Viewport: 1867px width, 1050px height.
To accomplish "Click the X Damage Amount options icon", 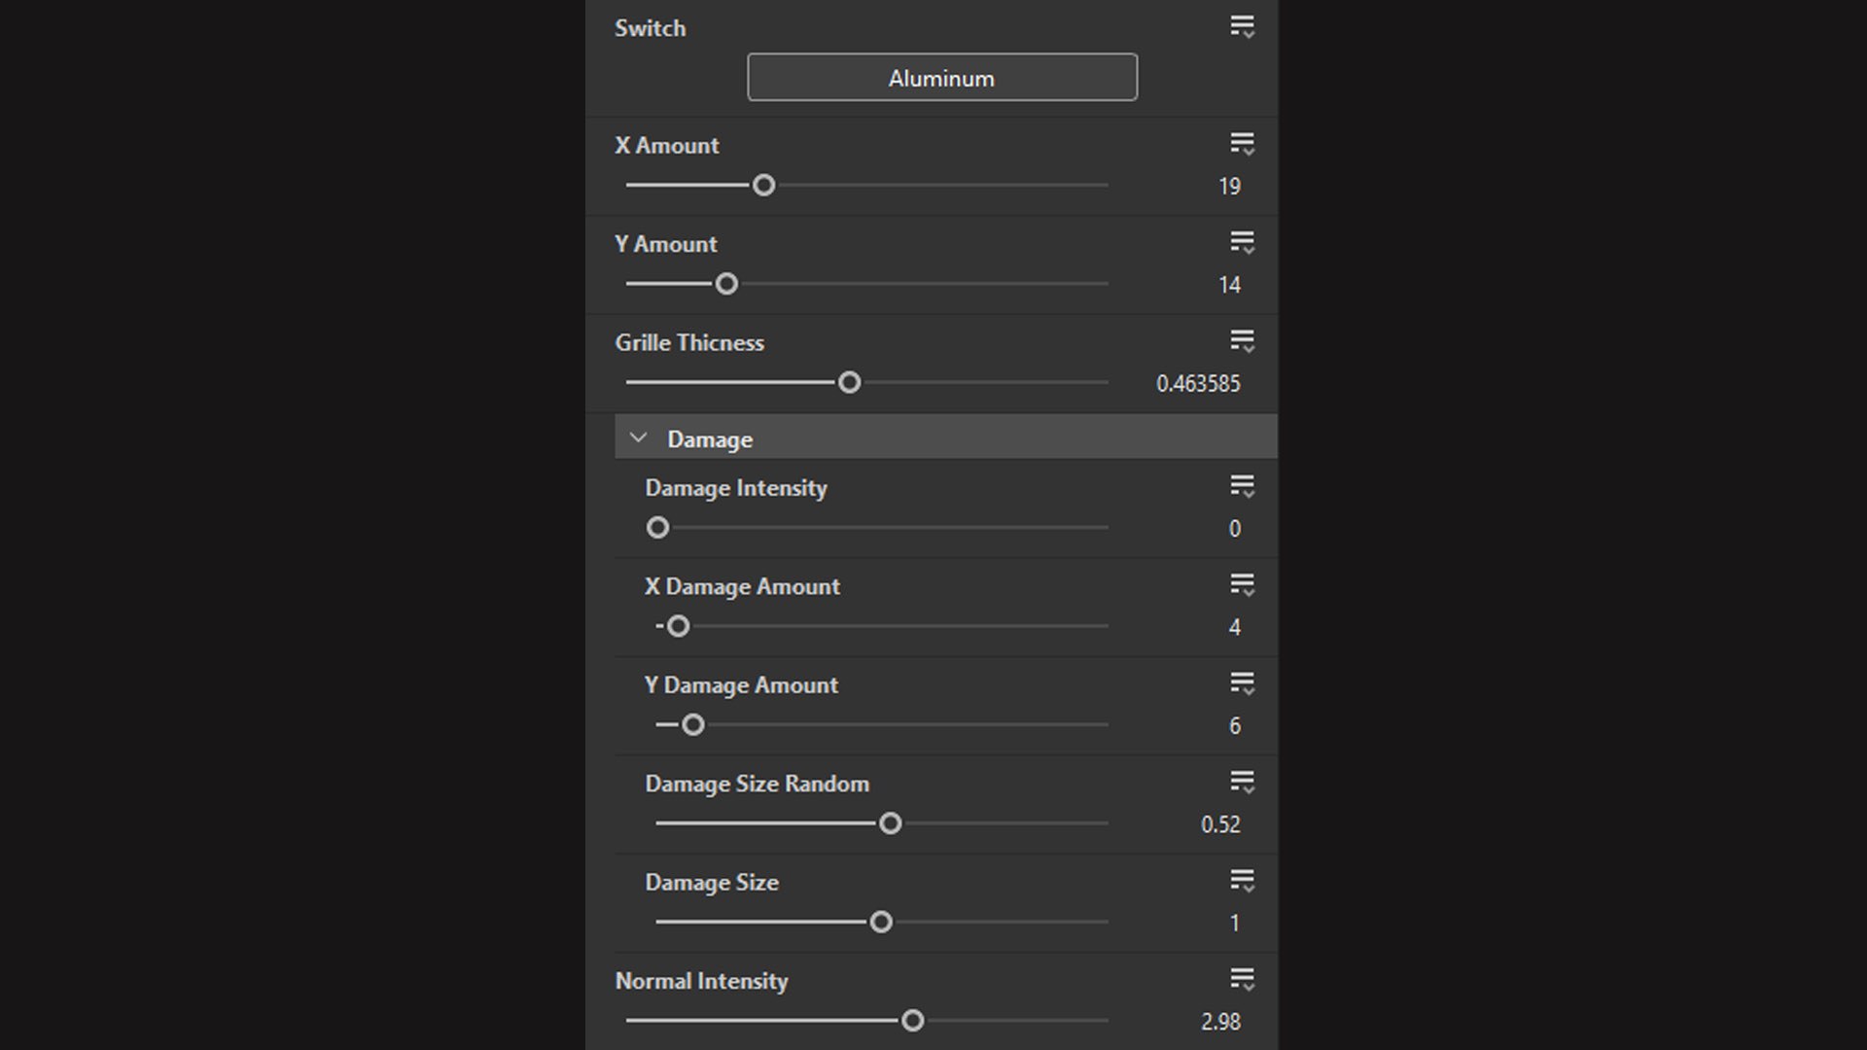I will 1242,585.
